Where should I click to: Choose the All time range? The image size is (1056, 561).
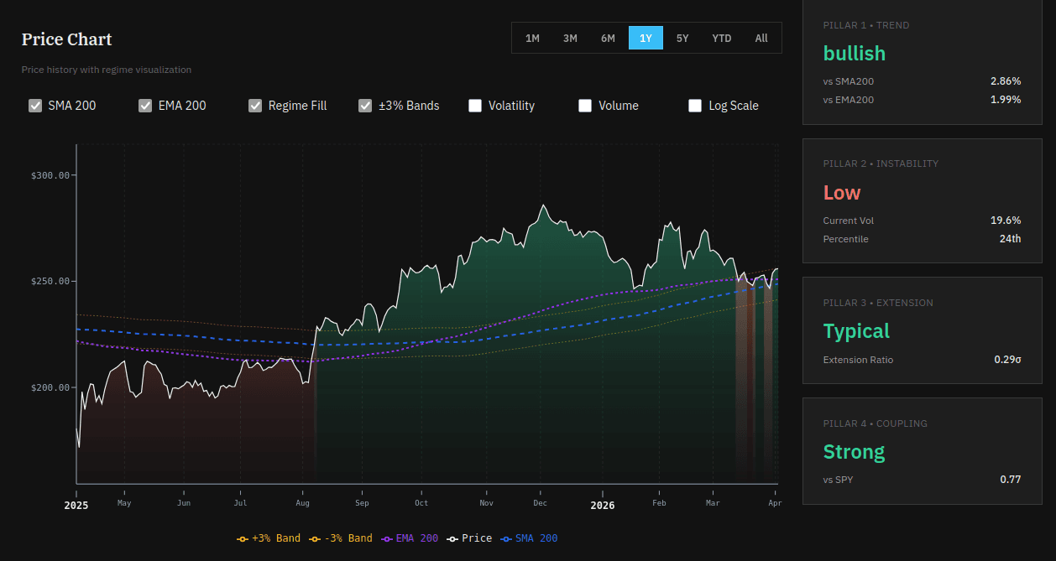point(761,38)
